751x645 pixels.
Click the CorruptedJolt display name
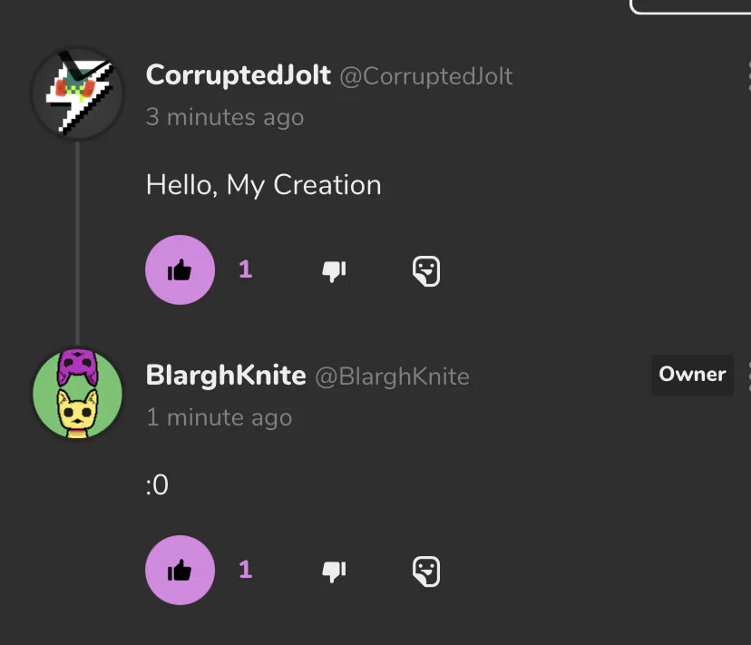click(x=238, y=75)
